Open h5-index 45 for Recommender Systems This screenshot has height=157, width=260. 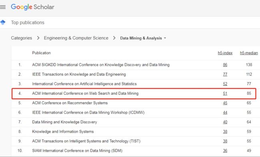225,103
